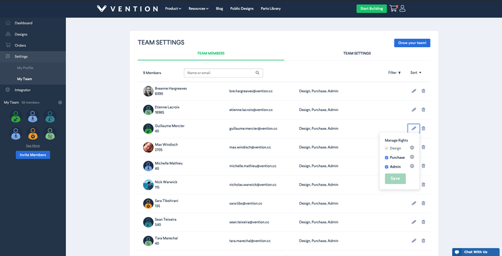Switch to the Team Settings tab
The height and width of the screenshot is (256, 502).
point(357,53)
